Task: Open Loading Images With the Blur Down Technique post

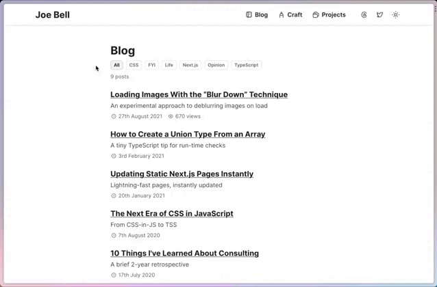Action: point(199,94)
